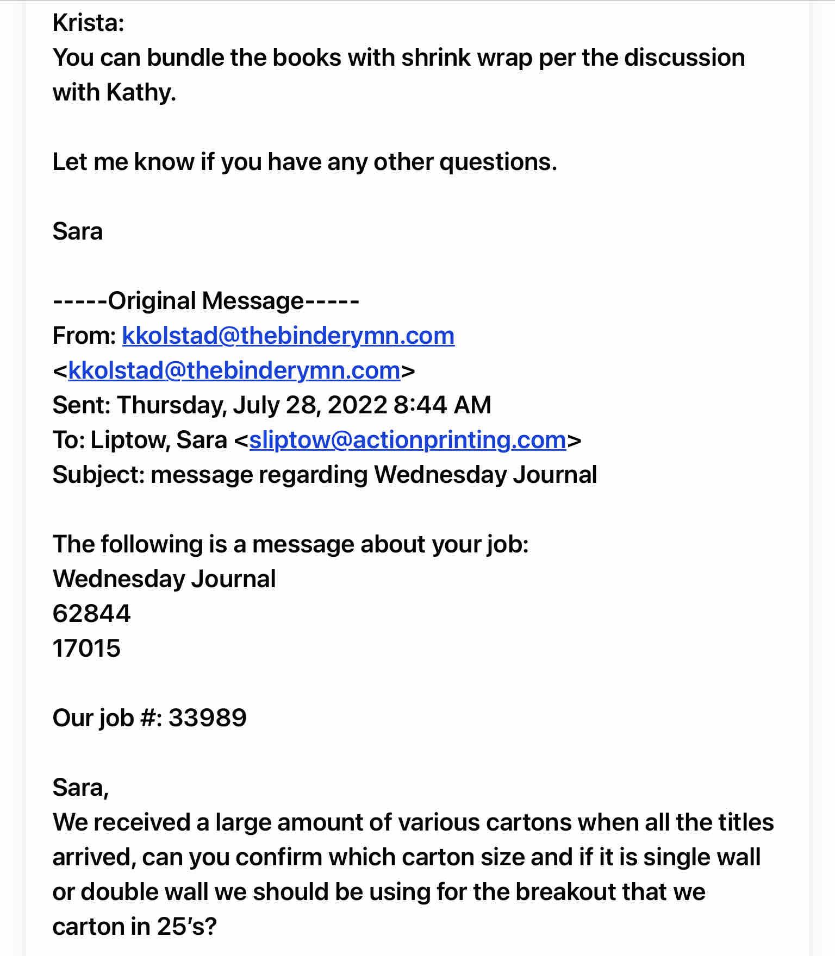Click the 'with Kathy.' text

[114, 92]
